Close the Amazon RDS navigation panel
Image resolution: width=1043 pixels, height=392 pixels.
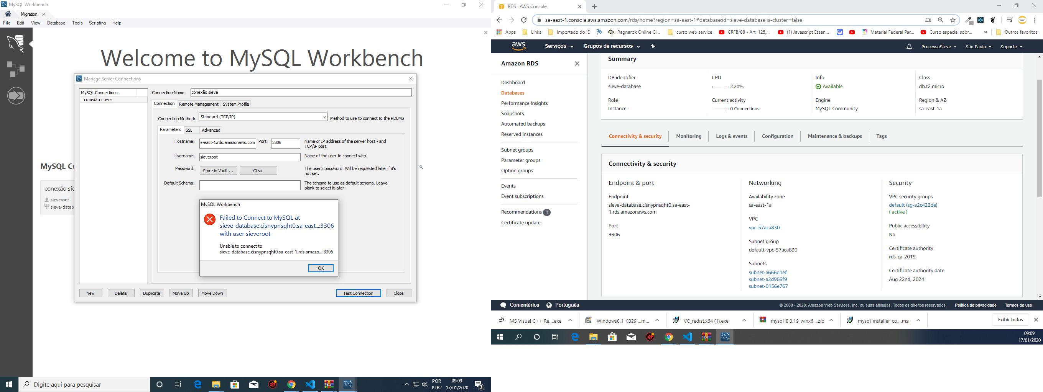click(x=577, y=64)
